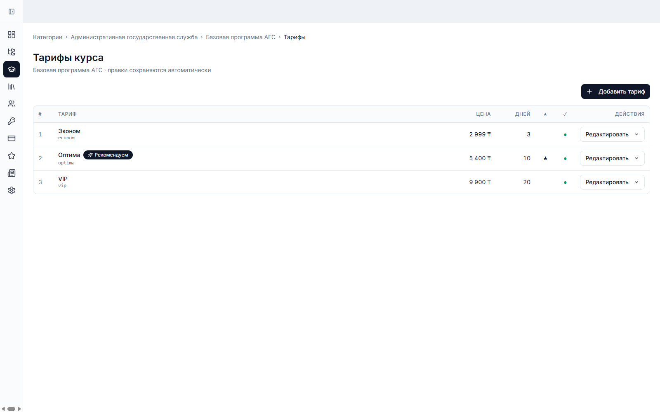Click the price 9 900 ₸
660x412 pixels.
(x=480, y=182)
